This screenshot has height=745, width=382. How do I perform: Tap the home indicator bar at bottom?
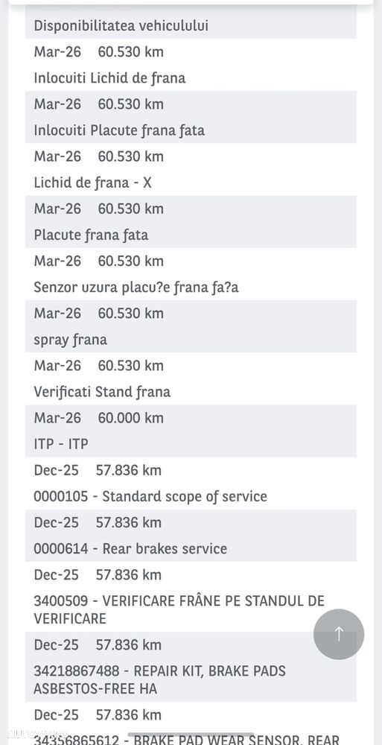tap(191, 735)
